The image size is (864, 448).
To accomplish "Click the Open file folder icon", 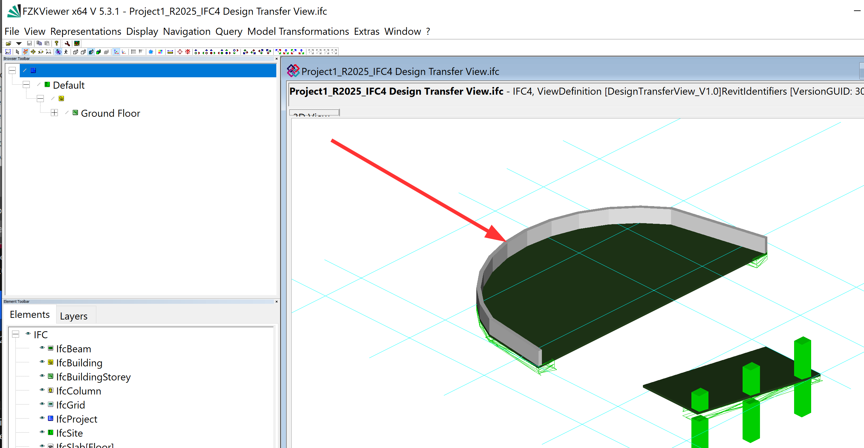I will click(x=8, y=43).
